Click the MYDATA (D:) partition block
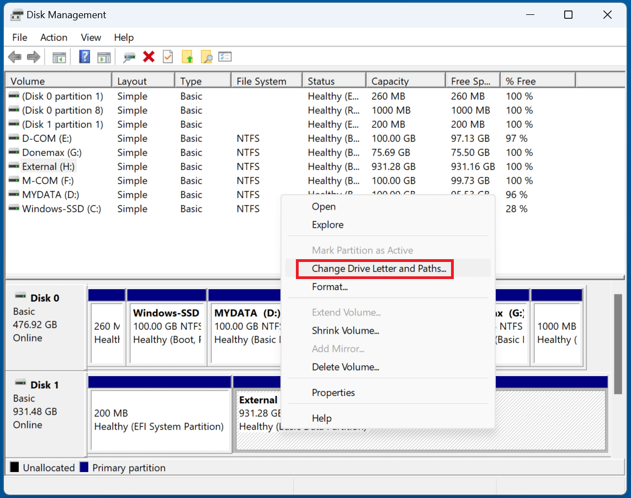Image resolution: width=631 pixels, height=498 pixels. click(245, 325)
